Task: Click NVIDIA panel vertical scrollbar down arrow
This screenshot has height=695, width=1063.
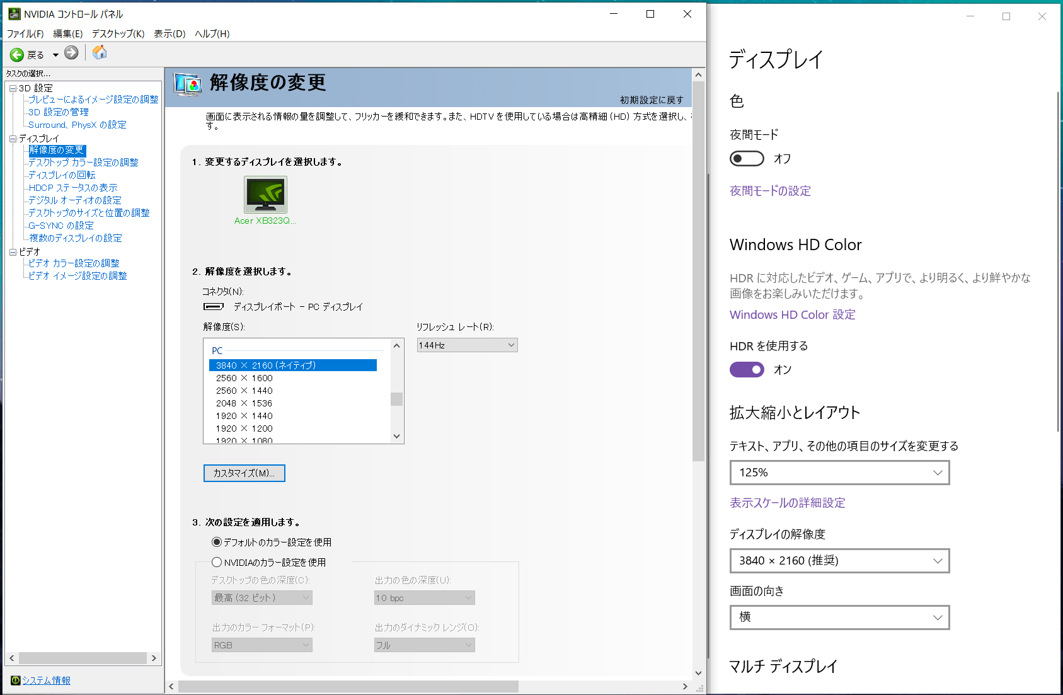Action: [x=698, y=673]
